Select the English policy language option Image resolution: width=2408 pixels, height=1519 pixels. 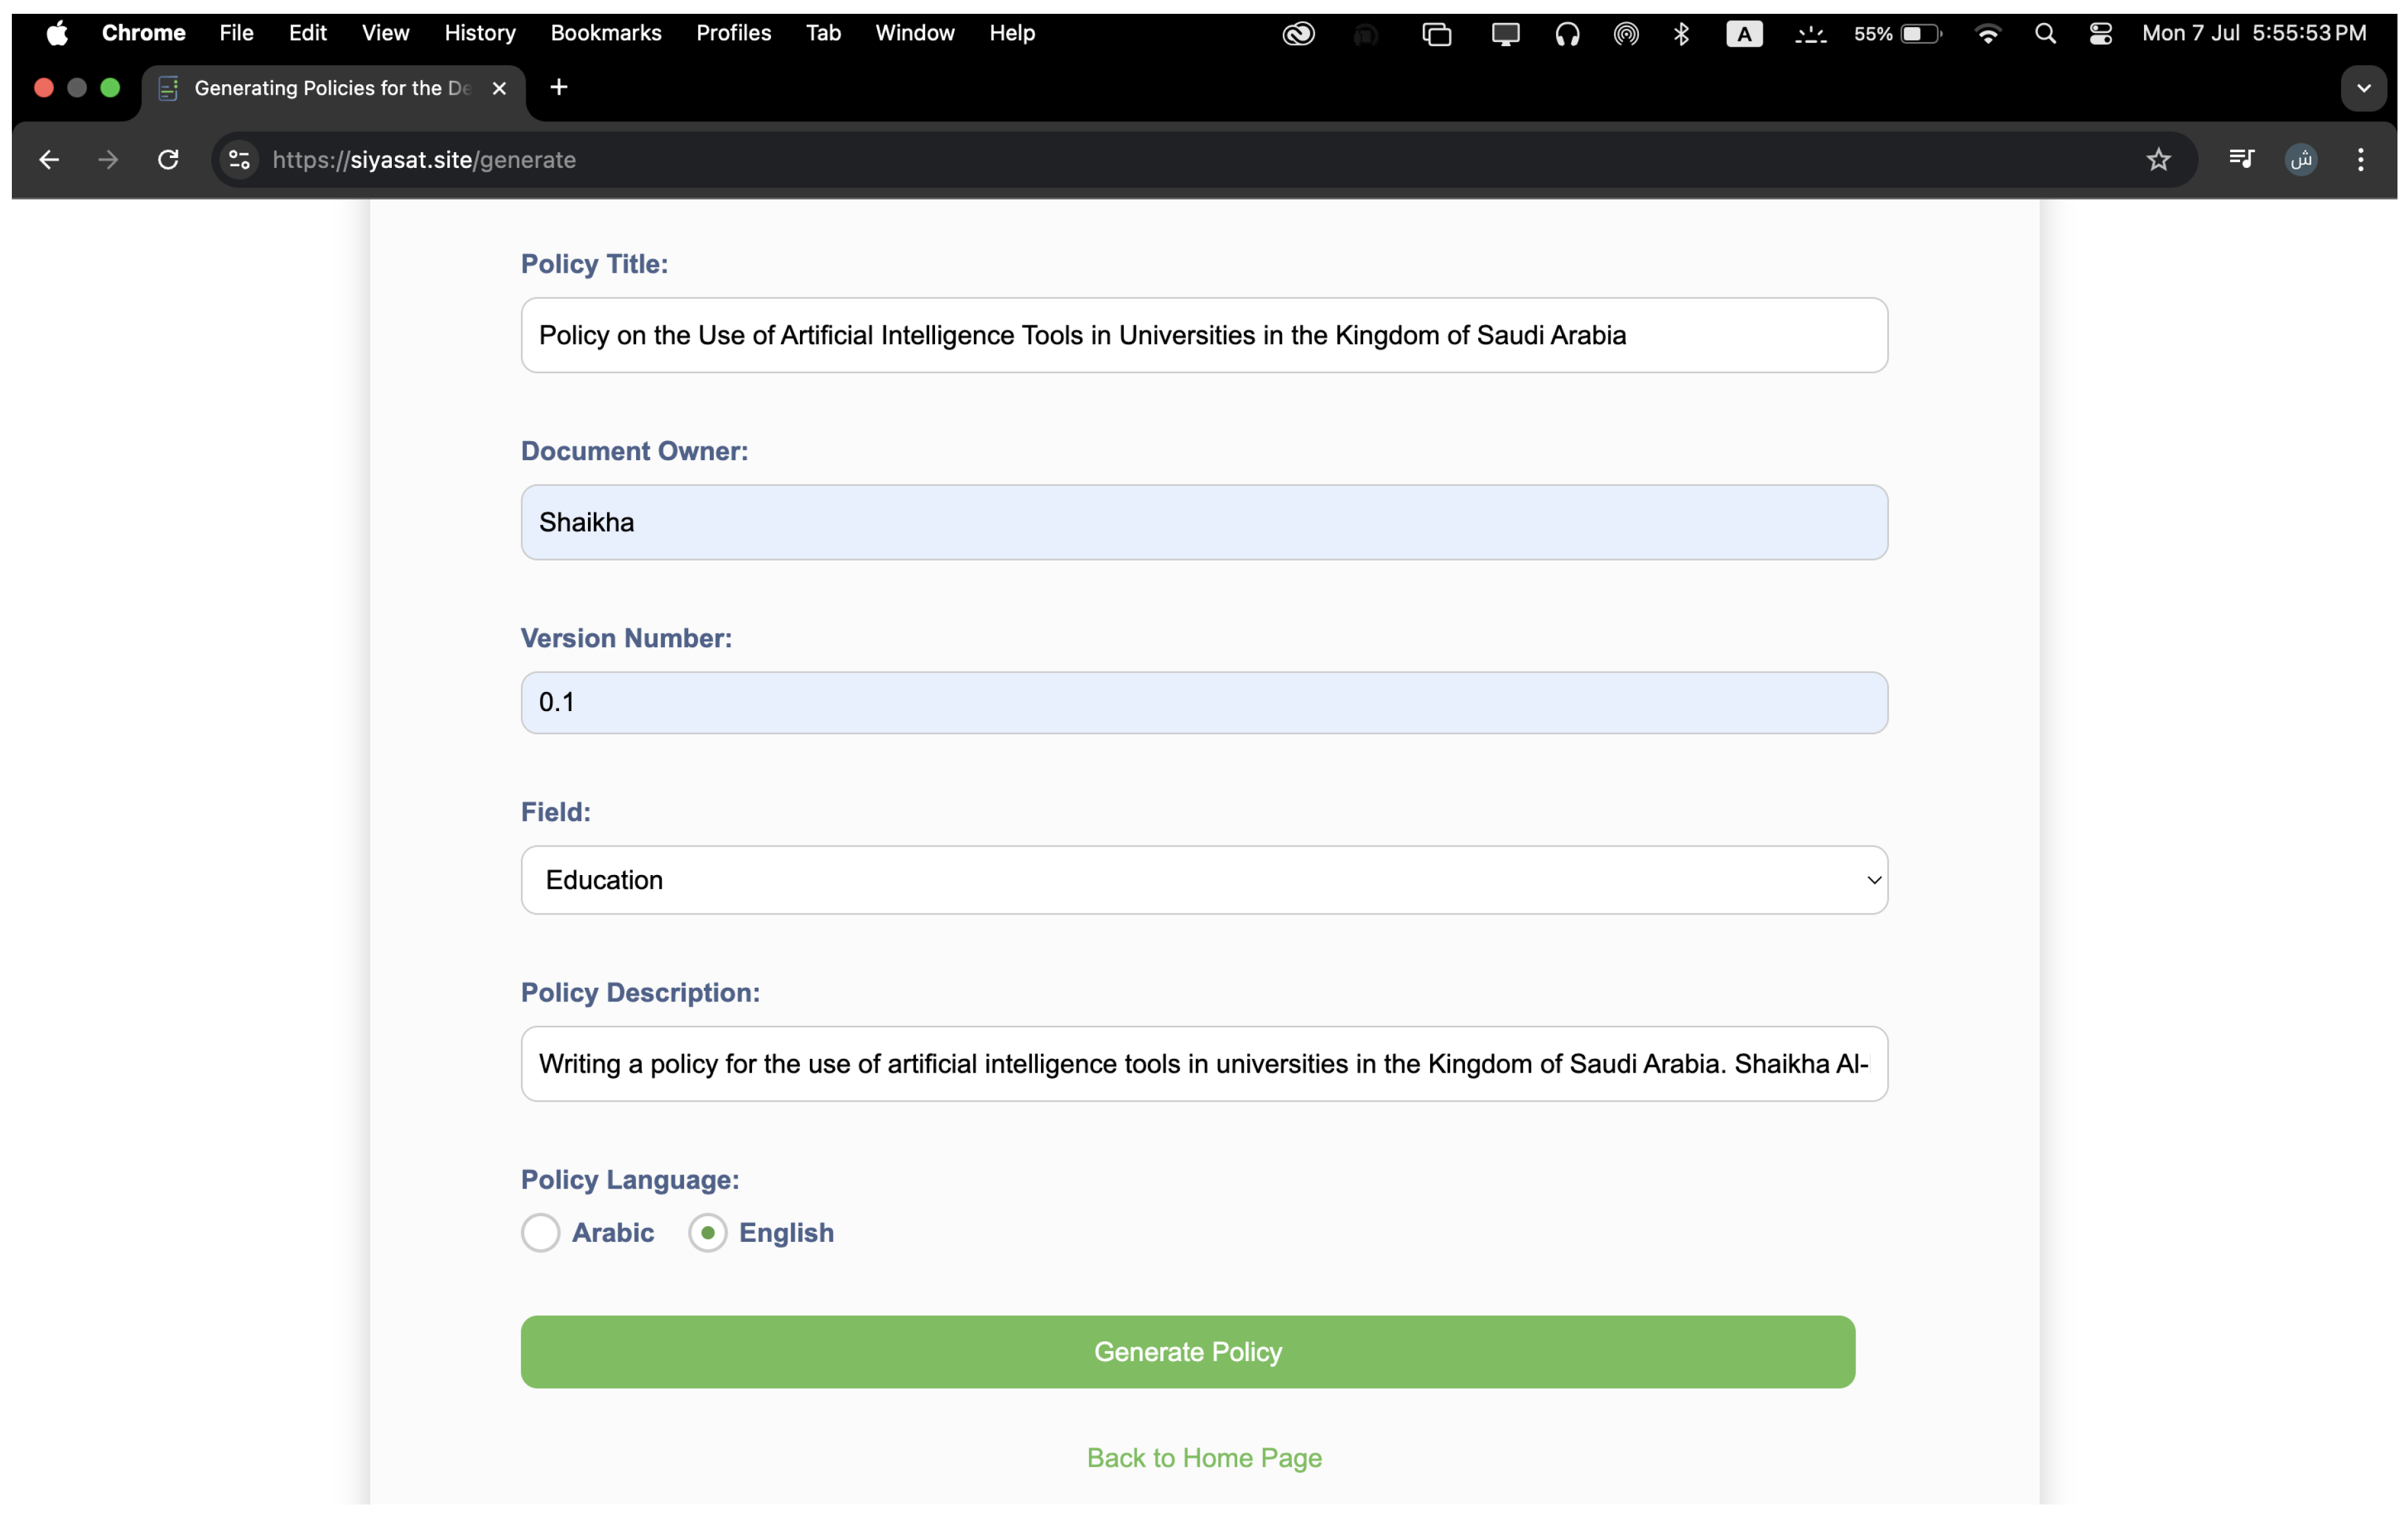click(708, 1232)
